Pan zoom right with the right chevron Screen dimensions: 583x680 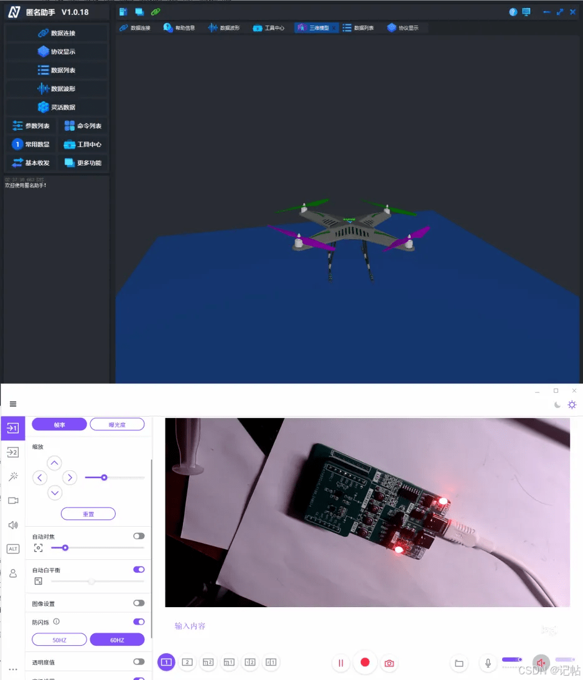[x=69, y=478]
